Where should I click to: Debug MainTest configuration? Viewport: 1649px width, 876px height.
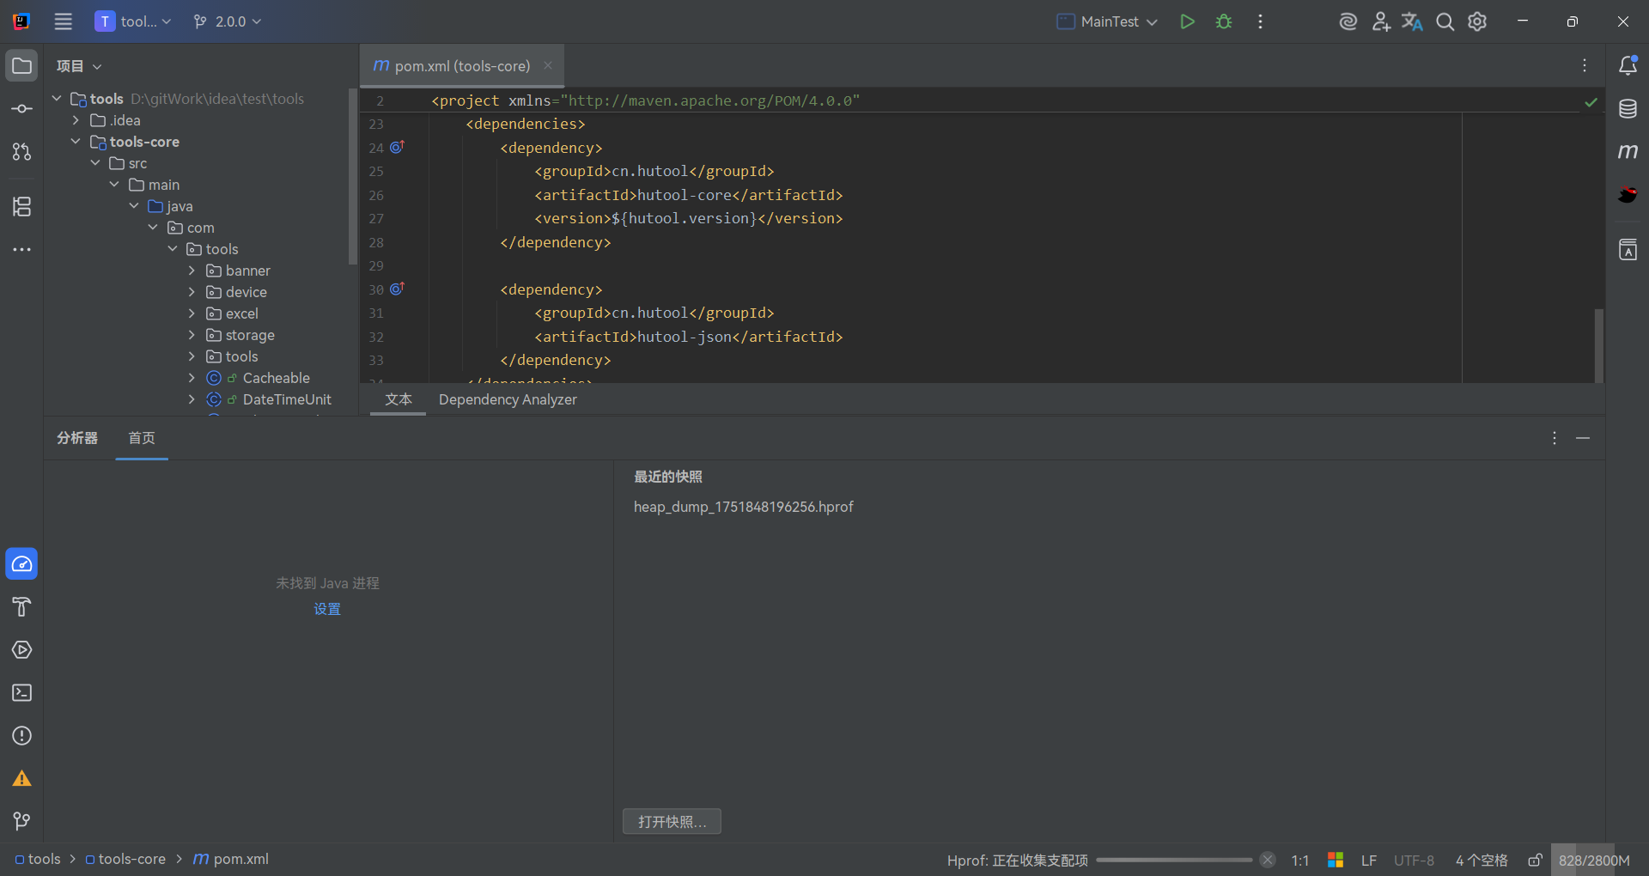coord(1224,21)
